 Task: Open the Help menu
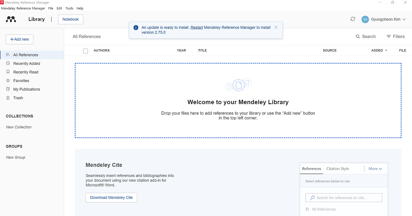point(80,8)
